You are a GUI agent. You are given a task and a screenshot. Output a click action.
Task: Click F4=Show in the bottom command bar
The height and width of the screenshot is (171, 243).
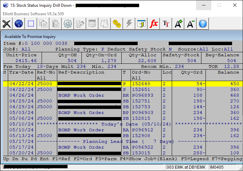[131, 159]
